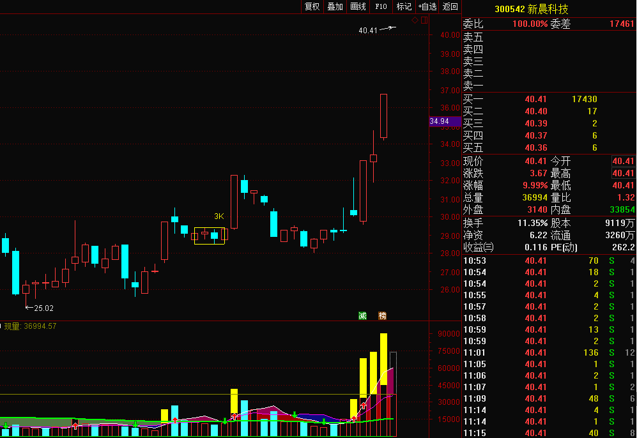Click the 买一 price 40.41
This screenshot has height=438, width=637.
click(x=535, y=99)
